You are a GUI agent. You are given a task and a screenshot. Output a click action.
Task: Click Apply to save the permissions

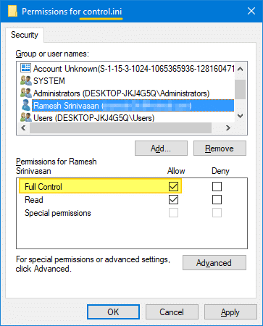[230, 312]
